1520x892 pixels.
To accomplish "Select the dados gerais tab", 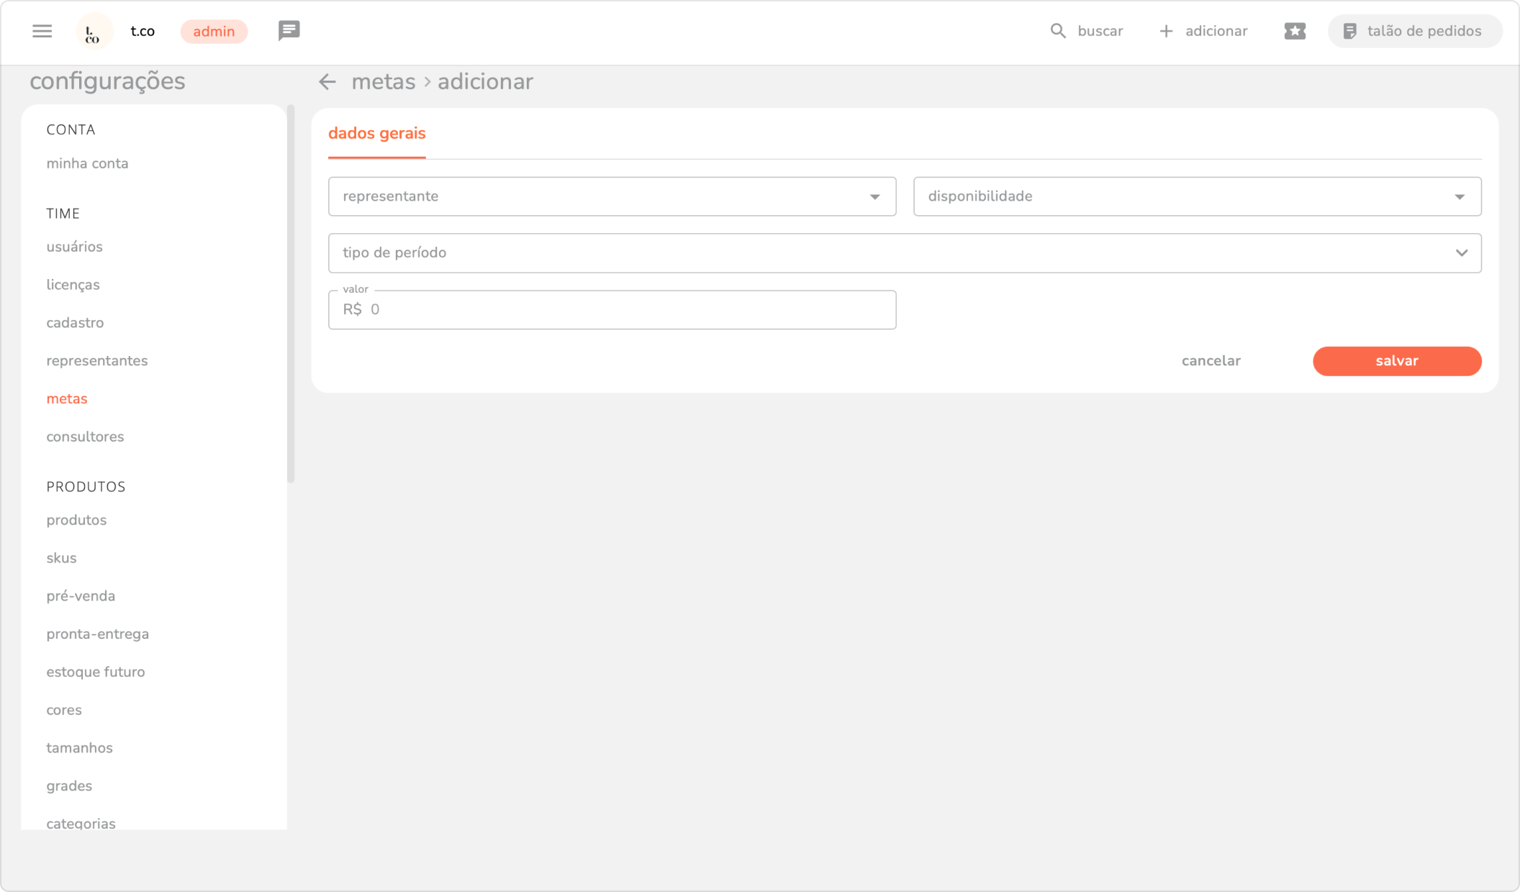I will pos(376,134).
